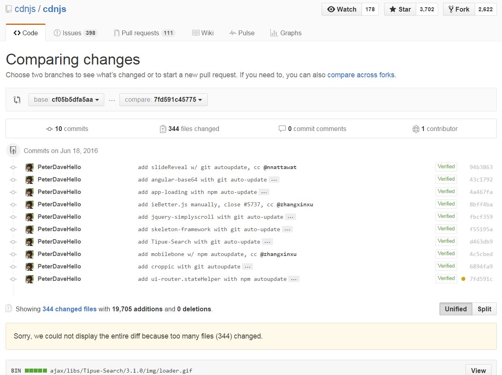Open the cdnjs owner link
Image resolution: width=502 pixels, height=375 pixels.
pos(25,9)
